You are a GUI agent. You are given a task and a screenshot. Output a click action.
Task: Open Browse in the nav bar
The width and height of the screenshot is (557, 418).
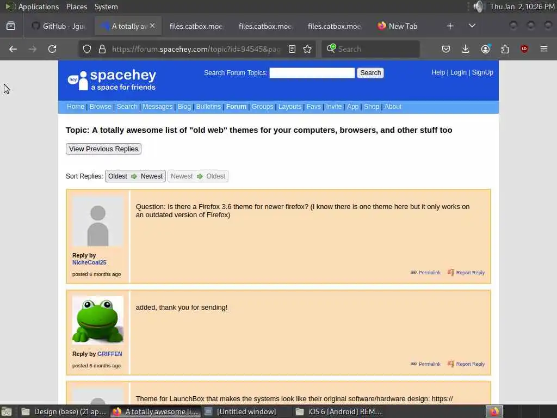[x=100, y=107]
